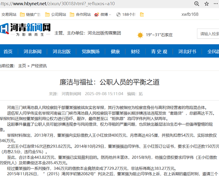Image resolution: width=219 pixels, height=177 pixels.
Task: Focus the 请输入检索 search field
Action: pos(208,34)
